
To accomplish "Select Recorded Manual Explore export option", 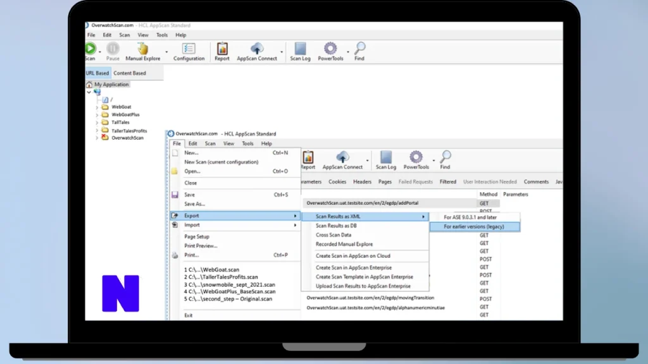I will pos(344,245).
